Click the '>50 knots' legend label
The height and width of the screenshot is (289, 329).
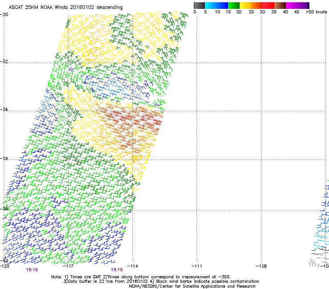click(316, 12)
